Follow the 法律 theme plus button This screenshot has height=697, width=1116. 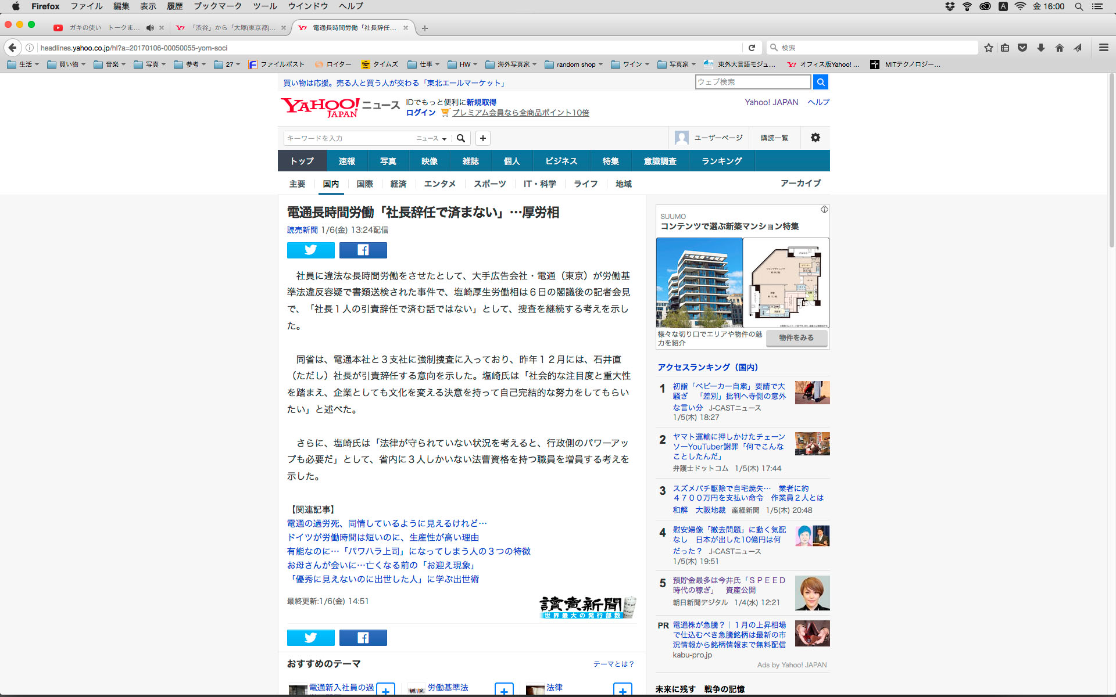point(622,690)
